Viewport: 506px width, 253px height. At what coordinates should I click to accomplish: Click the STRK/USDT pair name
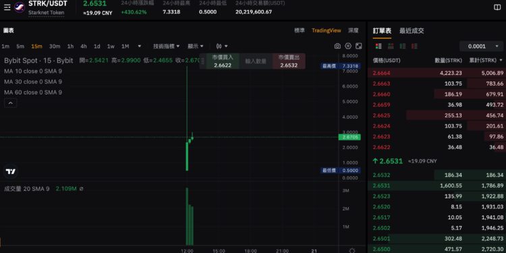point(48,4)
